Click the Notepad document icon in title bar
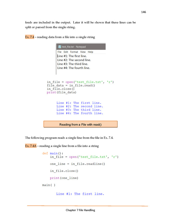Image resolution: width=171 pixels, height=222 pixels. coord(60,47)
